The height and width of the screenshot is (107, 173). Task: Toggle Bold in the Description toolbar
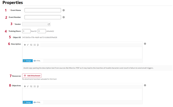point(25,45)
